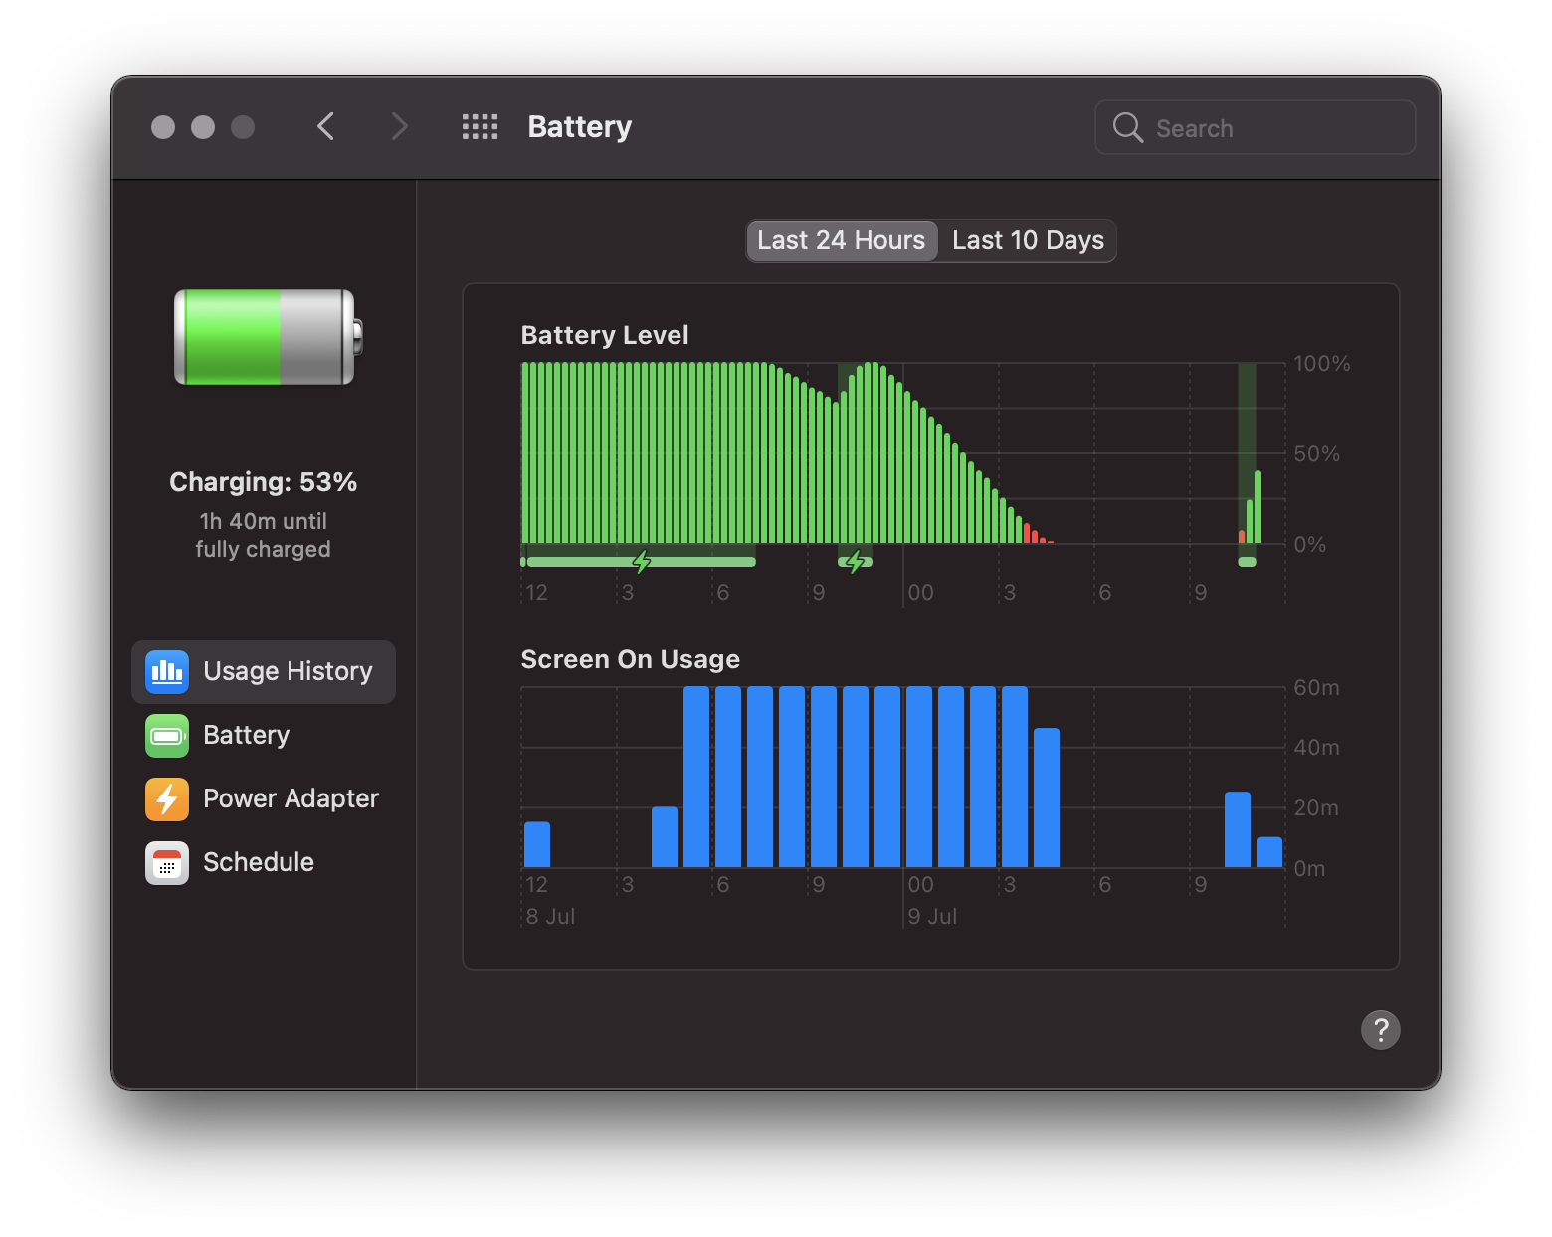The width and height of the screenshot is (1552, 1237).
Task: Click the app grid icon in the toolbar
Action: [x=480, y=126]
